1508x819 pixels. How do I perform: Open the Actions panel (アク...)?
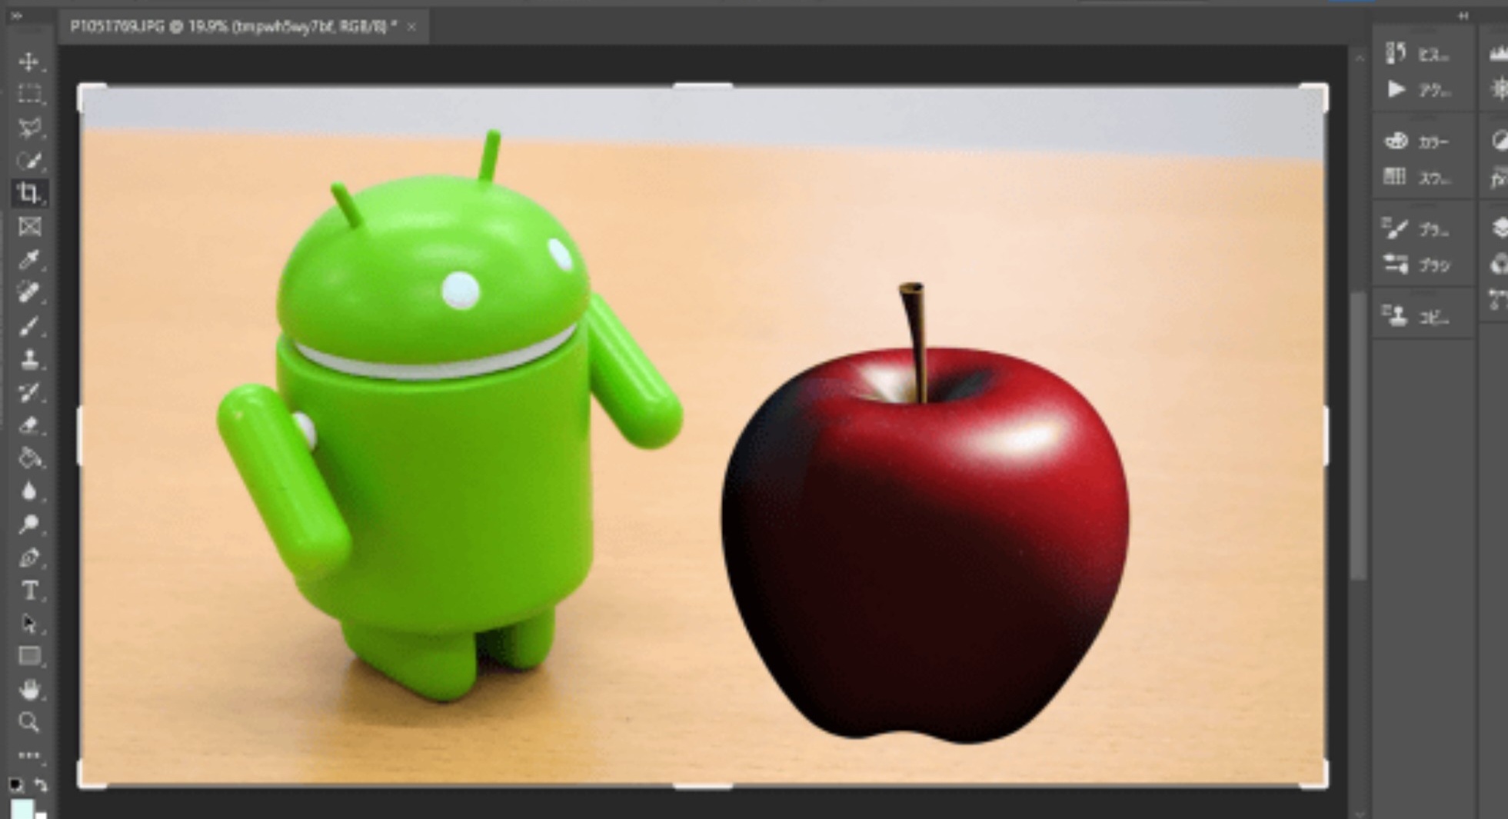click(1419, 90)
